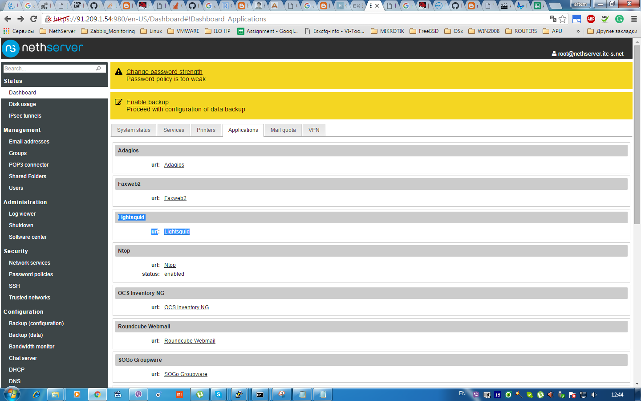The width and height of the screenshot is (641, 401).
Task: Open Software center in sidebar
Action: 28,237
